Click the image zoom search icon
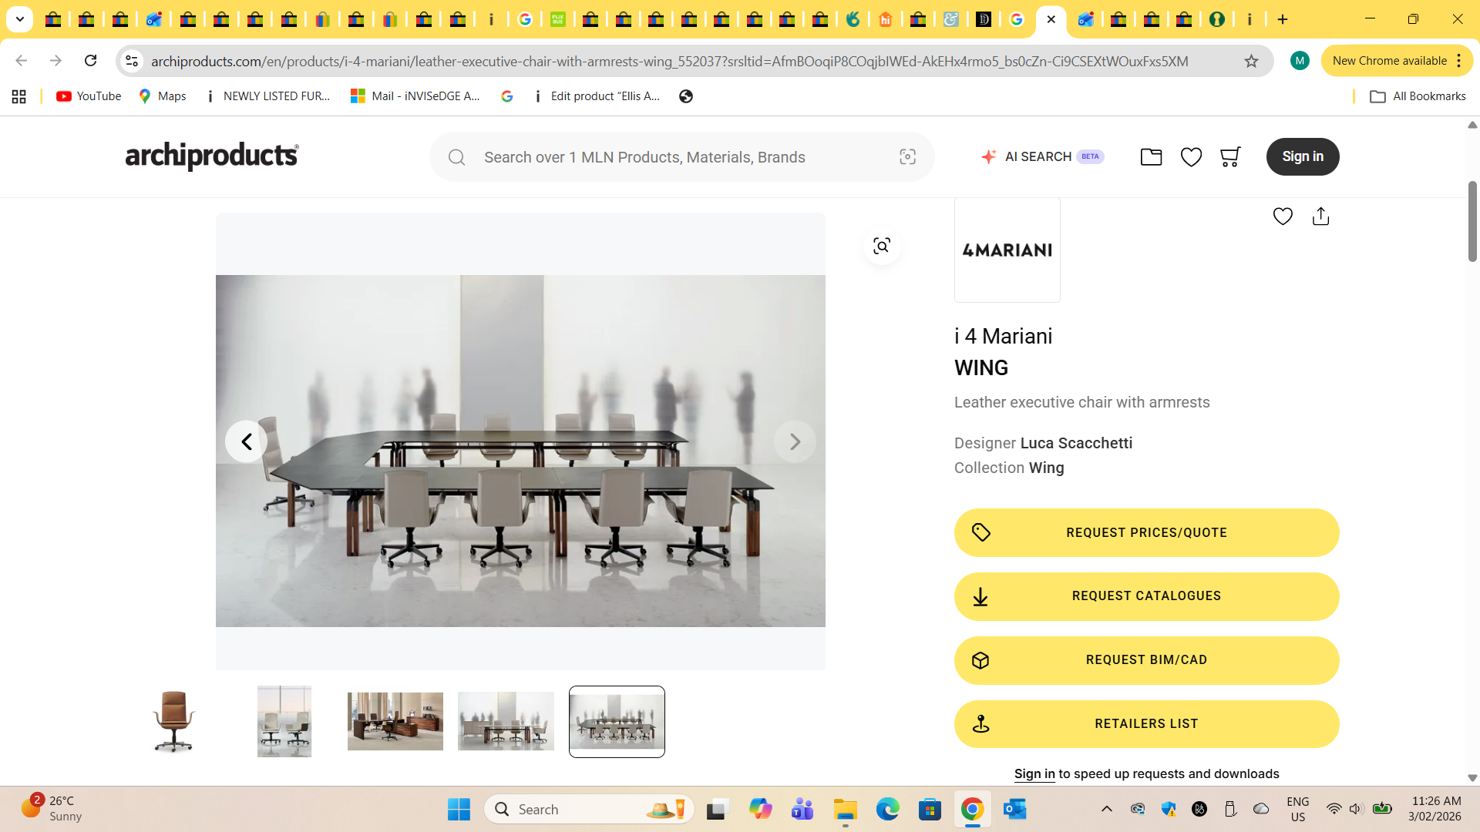Viewport: 1480px width, 832px height. point(882,246)
